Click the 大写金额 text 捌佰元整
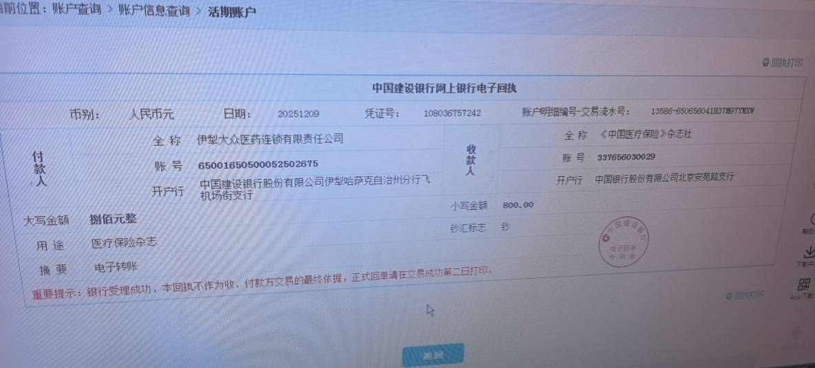 click(x=113, y=219)
